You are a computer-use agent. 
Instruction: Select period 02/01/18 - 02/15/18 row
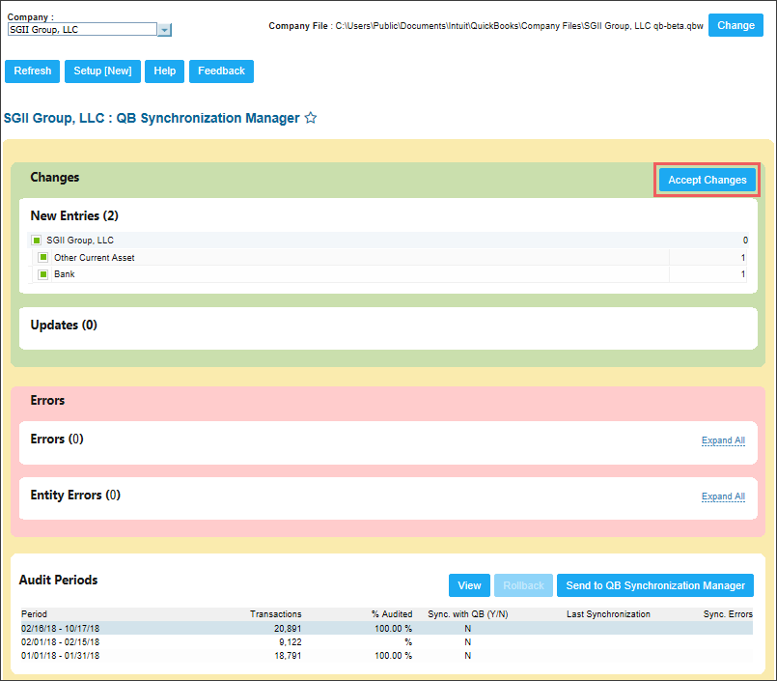[x=386, y=641]
